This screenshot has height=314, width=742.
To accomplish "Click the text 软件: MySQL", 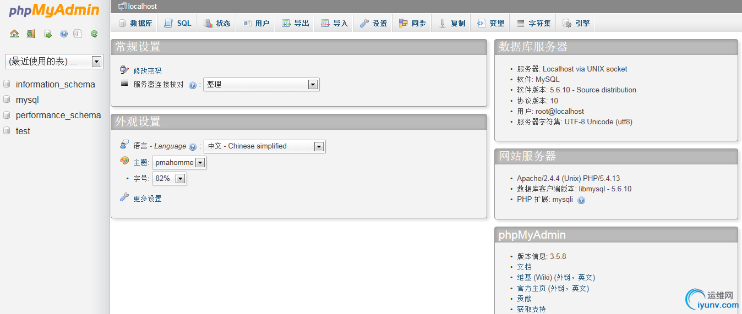I will tap(538, 79).
